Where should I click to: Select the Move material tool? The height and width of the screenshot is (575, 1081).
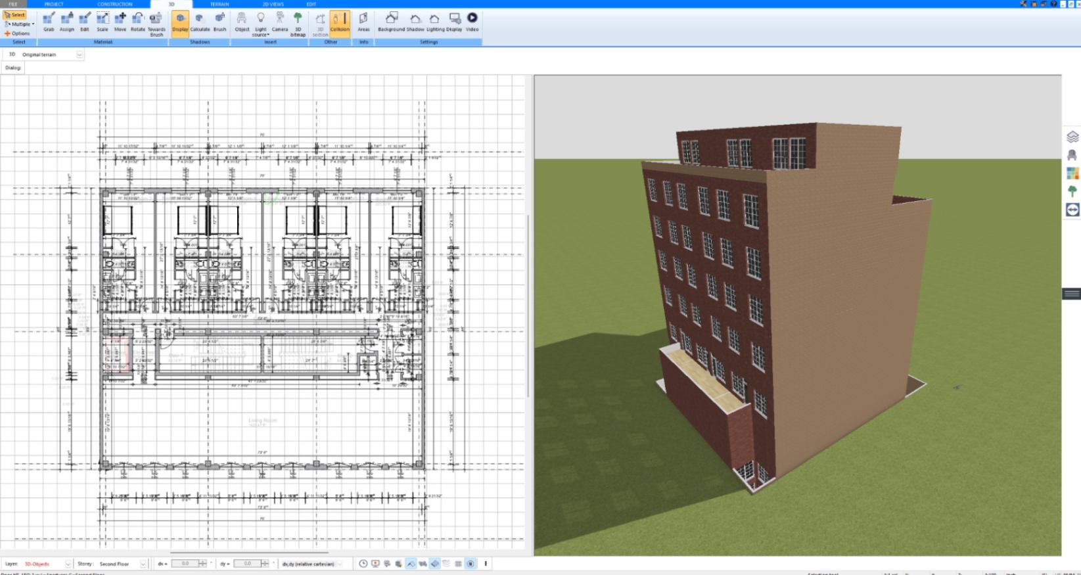point(120,22)
